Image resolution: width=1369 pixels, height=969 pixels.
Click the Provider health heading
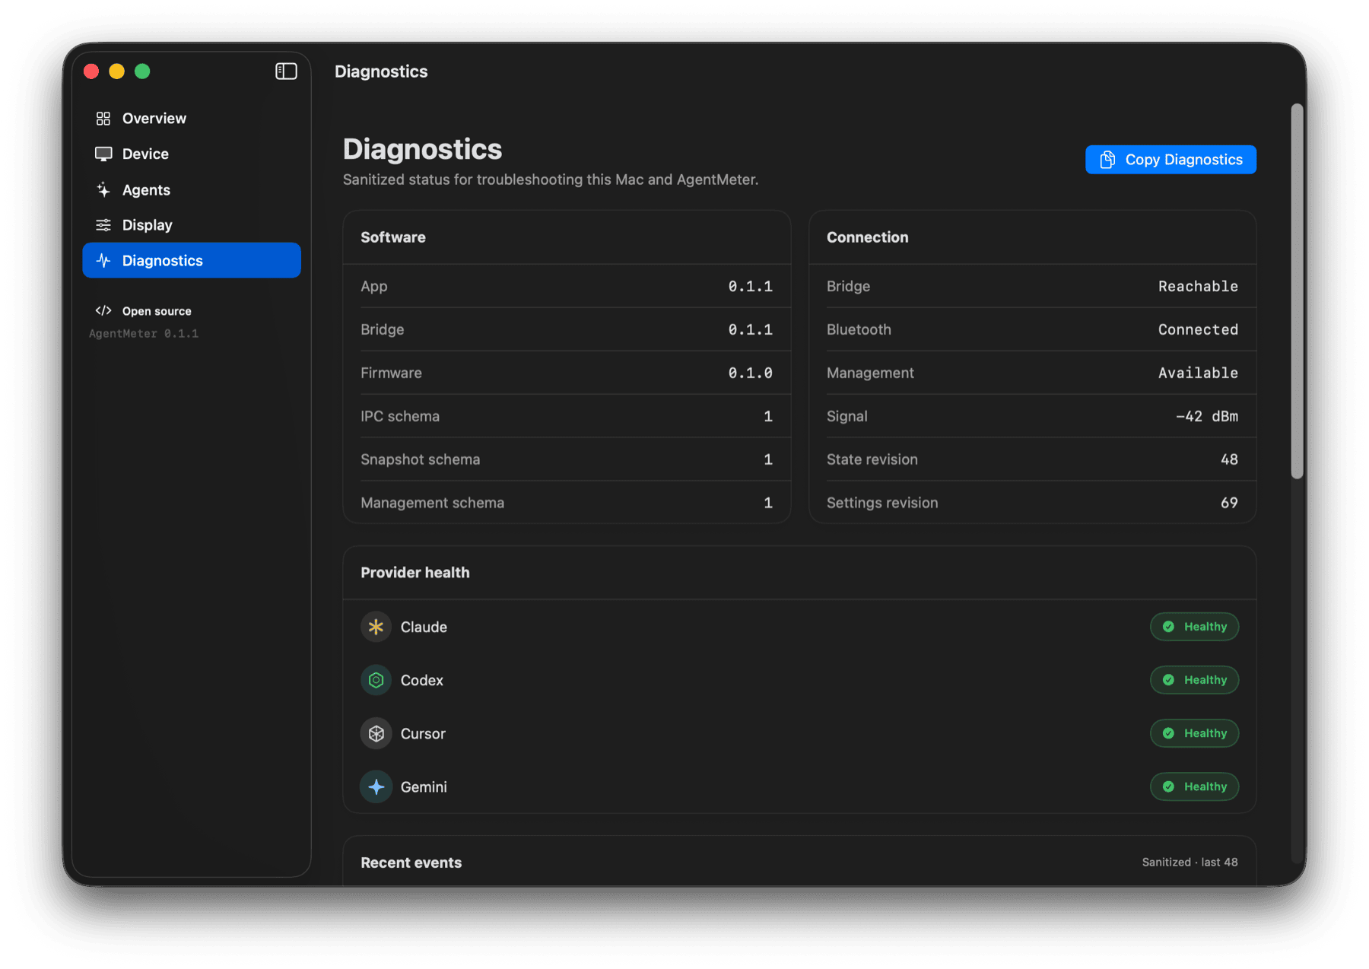coord(415,573)
